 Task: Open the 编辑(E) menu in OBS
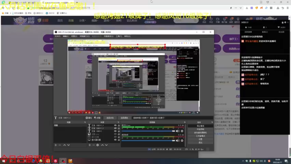(66, 36)
